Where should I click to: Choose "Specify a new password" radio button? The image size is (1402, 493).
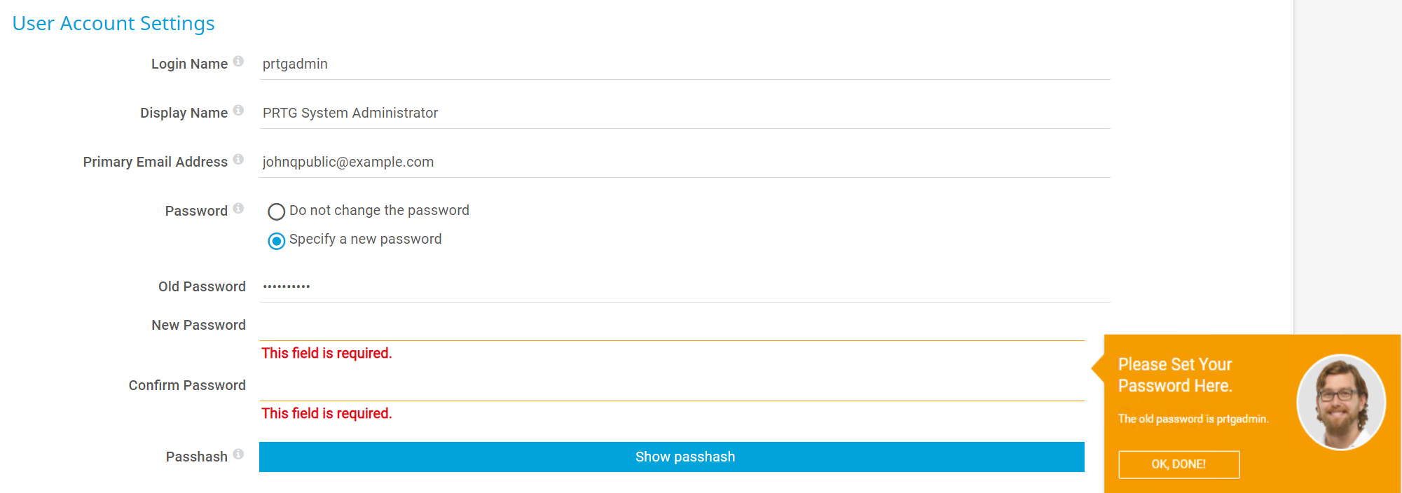pos(277,241)
